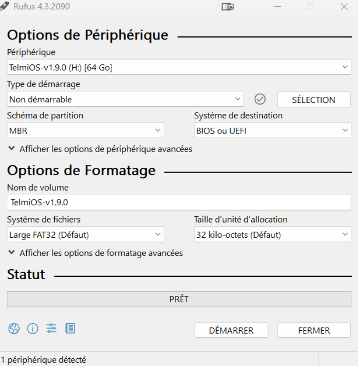Click the Rufus USB icon in title bar
The image size is (358, 366).
pos(5,6)
